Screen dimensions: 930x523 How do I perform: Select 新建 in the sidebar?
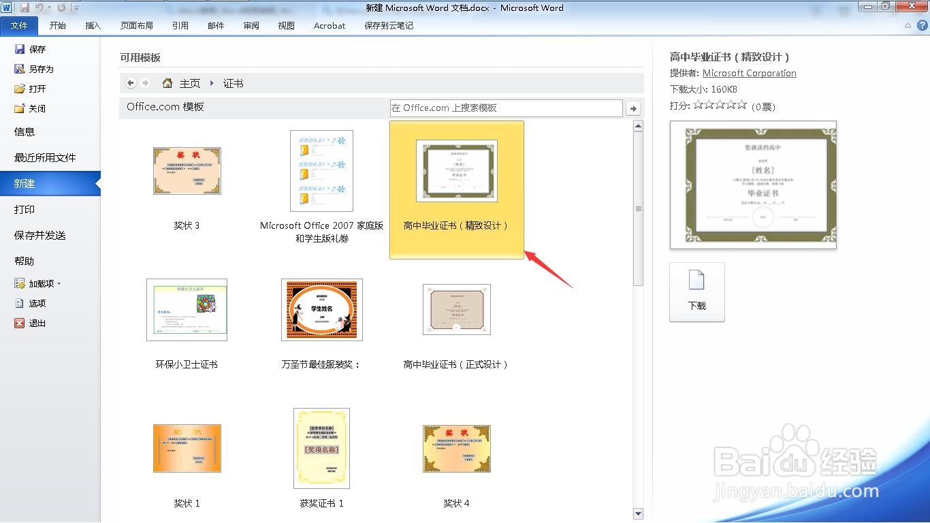50,183
